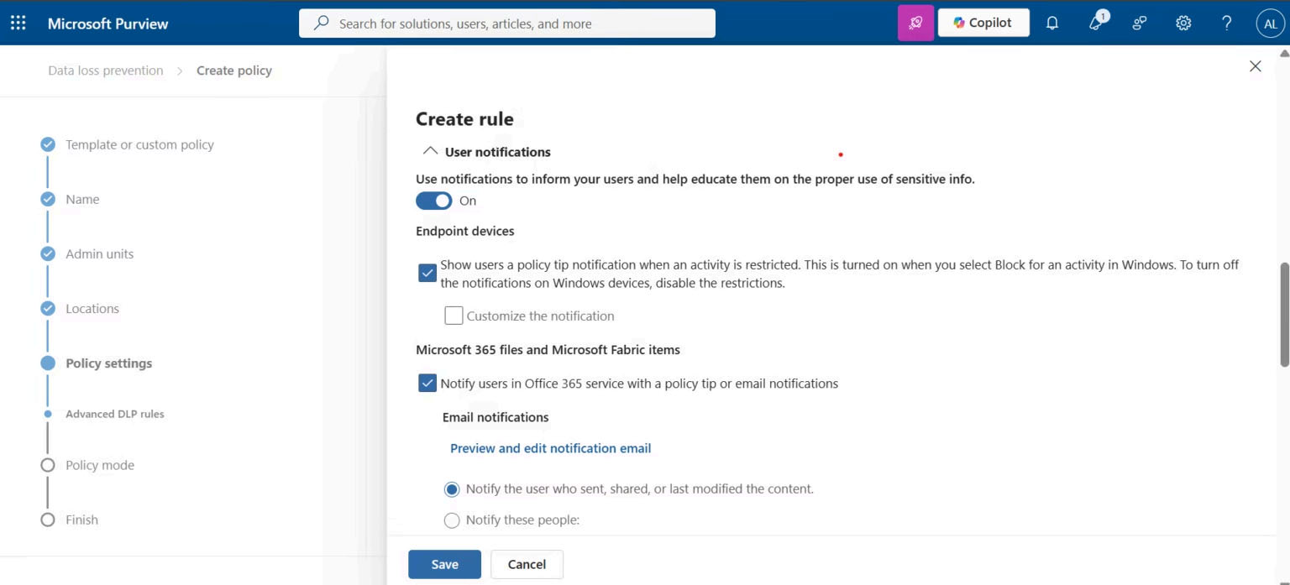Open the people connections icon in header

[x=1140, y=24]
